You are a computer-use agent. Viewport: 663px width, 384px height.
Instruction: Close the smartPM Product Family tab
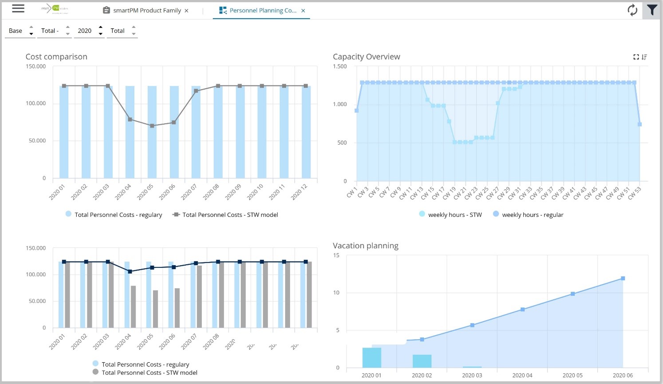(186, 11)
